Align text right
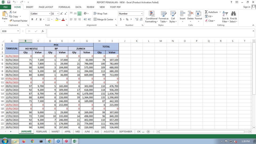 click(x=79, y=19)
